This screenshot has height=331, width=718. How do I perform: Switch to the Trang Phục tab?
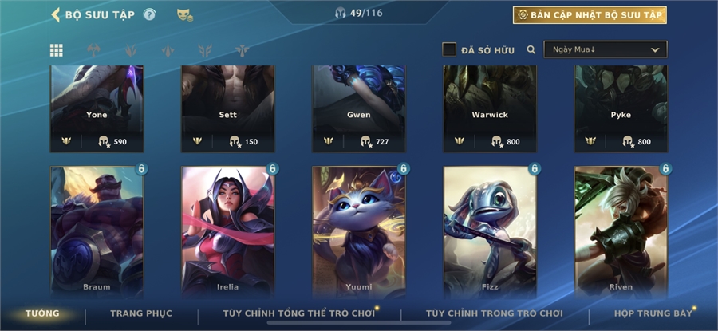pos(141,313)
